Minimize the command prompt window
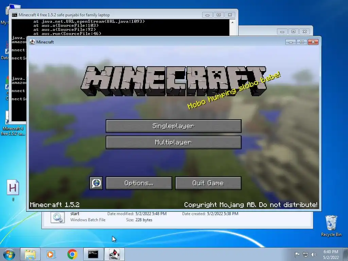The width and height of the screenshot is (348, 261). (x=208, y=15)
